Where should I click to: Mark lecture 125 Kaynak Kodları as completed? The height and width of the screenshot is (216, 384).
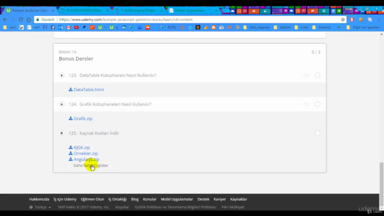pyautogui.click(x=317, y=133)
